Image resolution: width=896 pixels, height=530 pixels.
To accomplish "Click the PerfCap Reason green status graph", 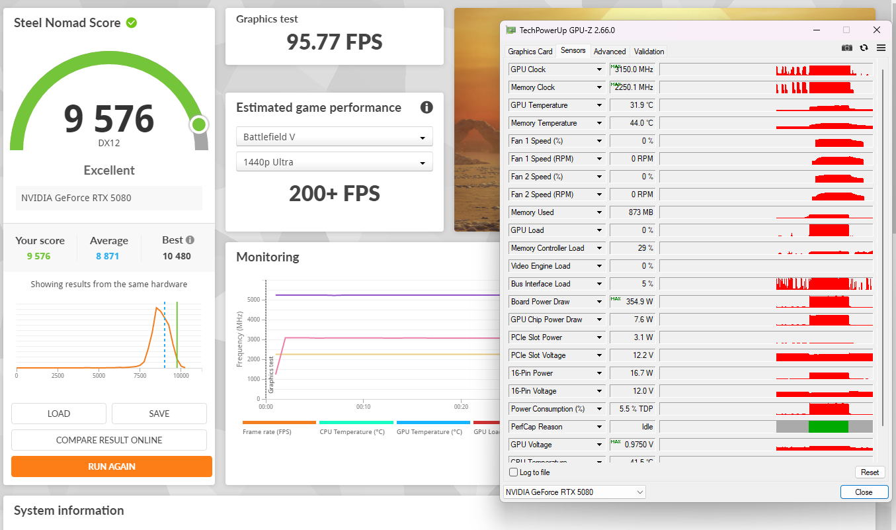I will 828,427.
